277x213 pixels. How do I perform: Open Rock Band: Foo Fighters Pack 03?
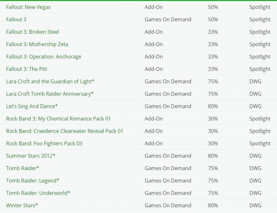point(44,143)
